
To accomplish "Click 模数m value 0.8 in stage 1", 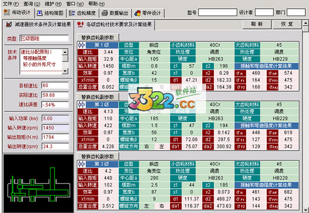I will (x=154, y=66).
